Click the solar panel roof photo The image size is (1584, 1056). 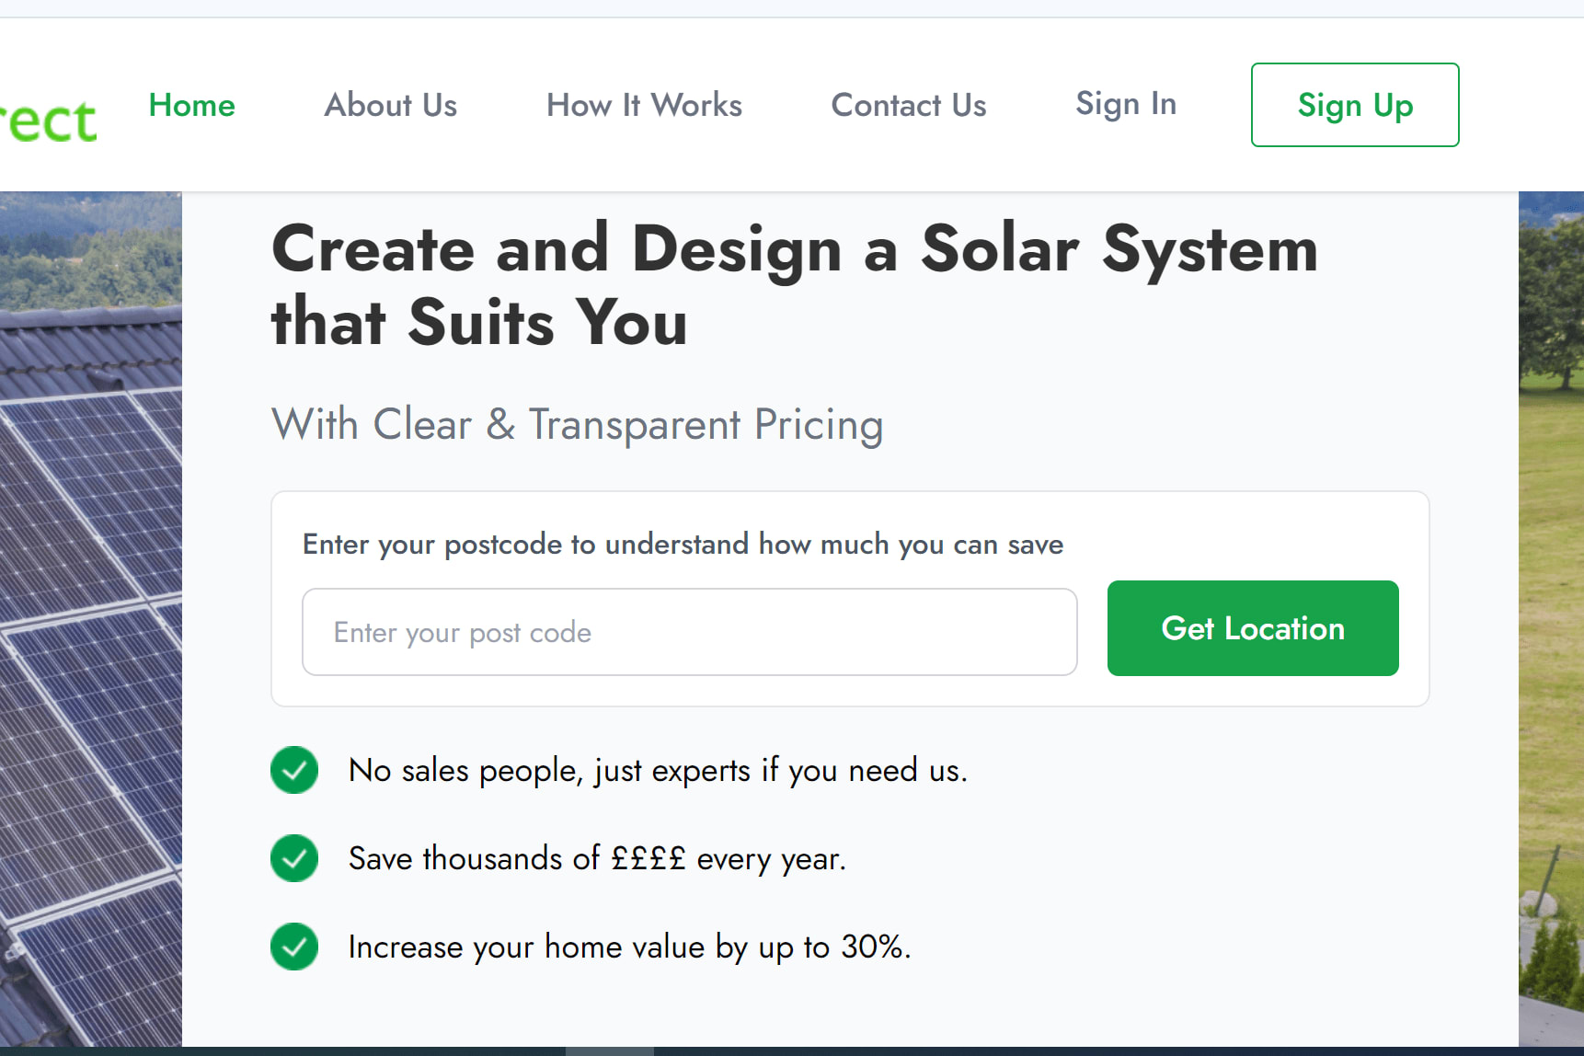click(x=90, y=644)
